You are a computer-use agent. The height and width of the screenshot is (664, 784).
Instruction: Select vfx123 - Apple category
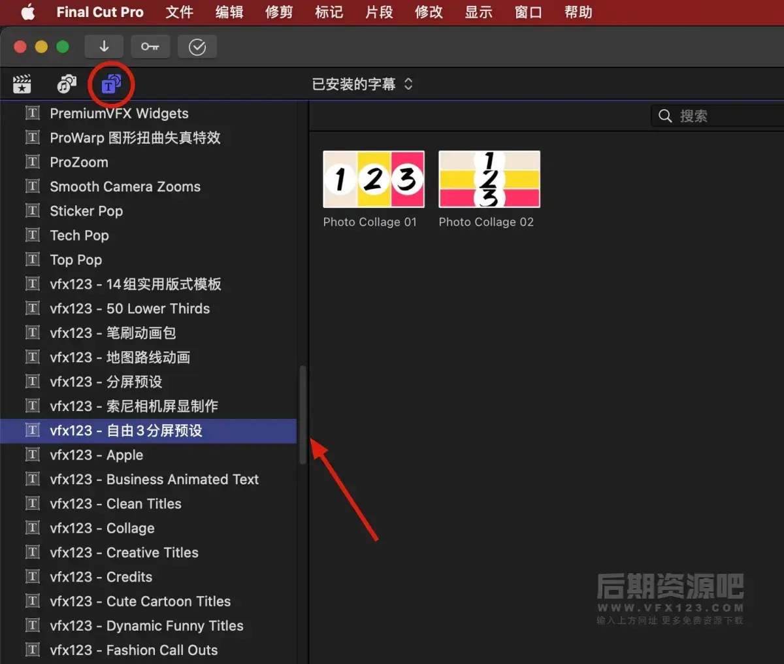[x=148, y=455]
